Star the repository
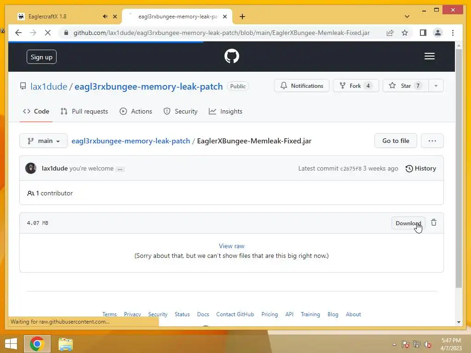 pyautogui.click(x=406, y=86)
